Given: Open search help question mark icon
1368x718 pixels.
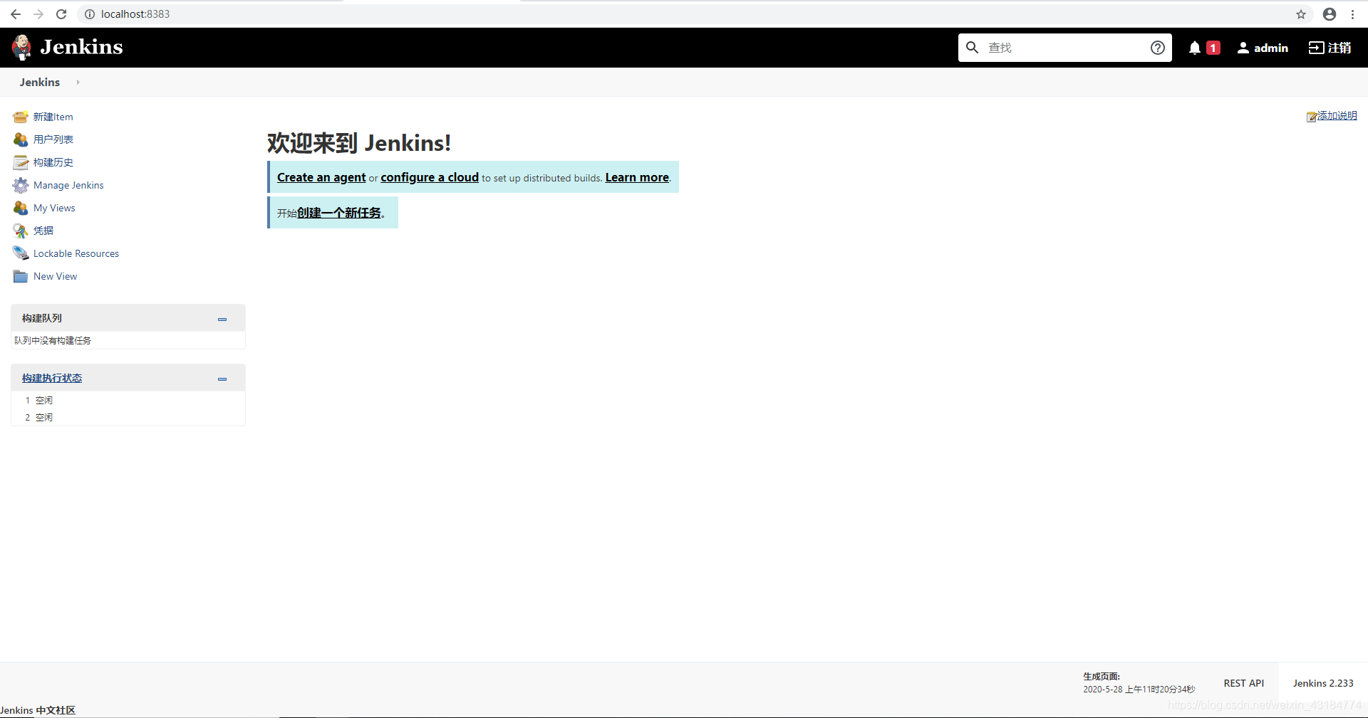Looking at the screenshot, I should [x=1158, y=48].
